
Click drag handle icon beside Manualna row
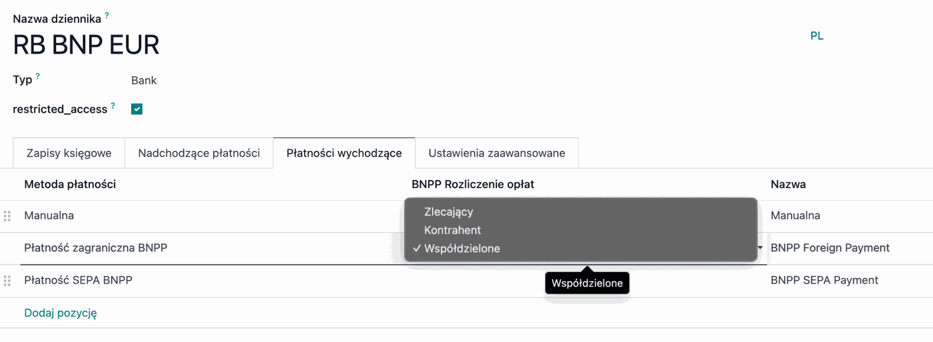[x=7, y=216]
